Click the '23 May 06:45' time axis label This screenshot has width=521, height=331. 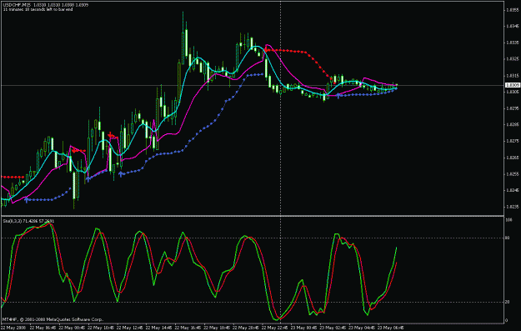[x=390, y=328]
